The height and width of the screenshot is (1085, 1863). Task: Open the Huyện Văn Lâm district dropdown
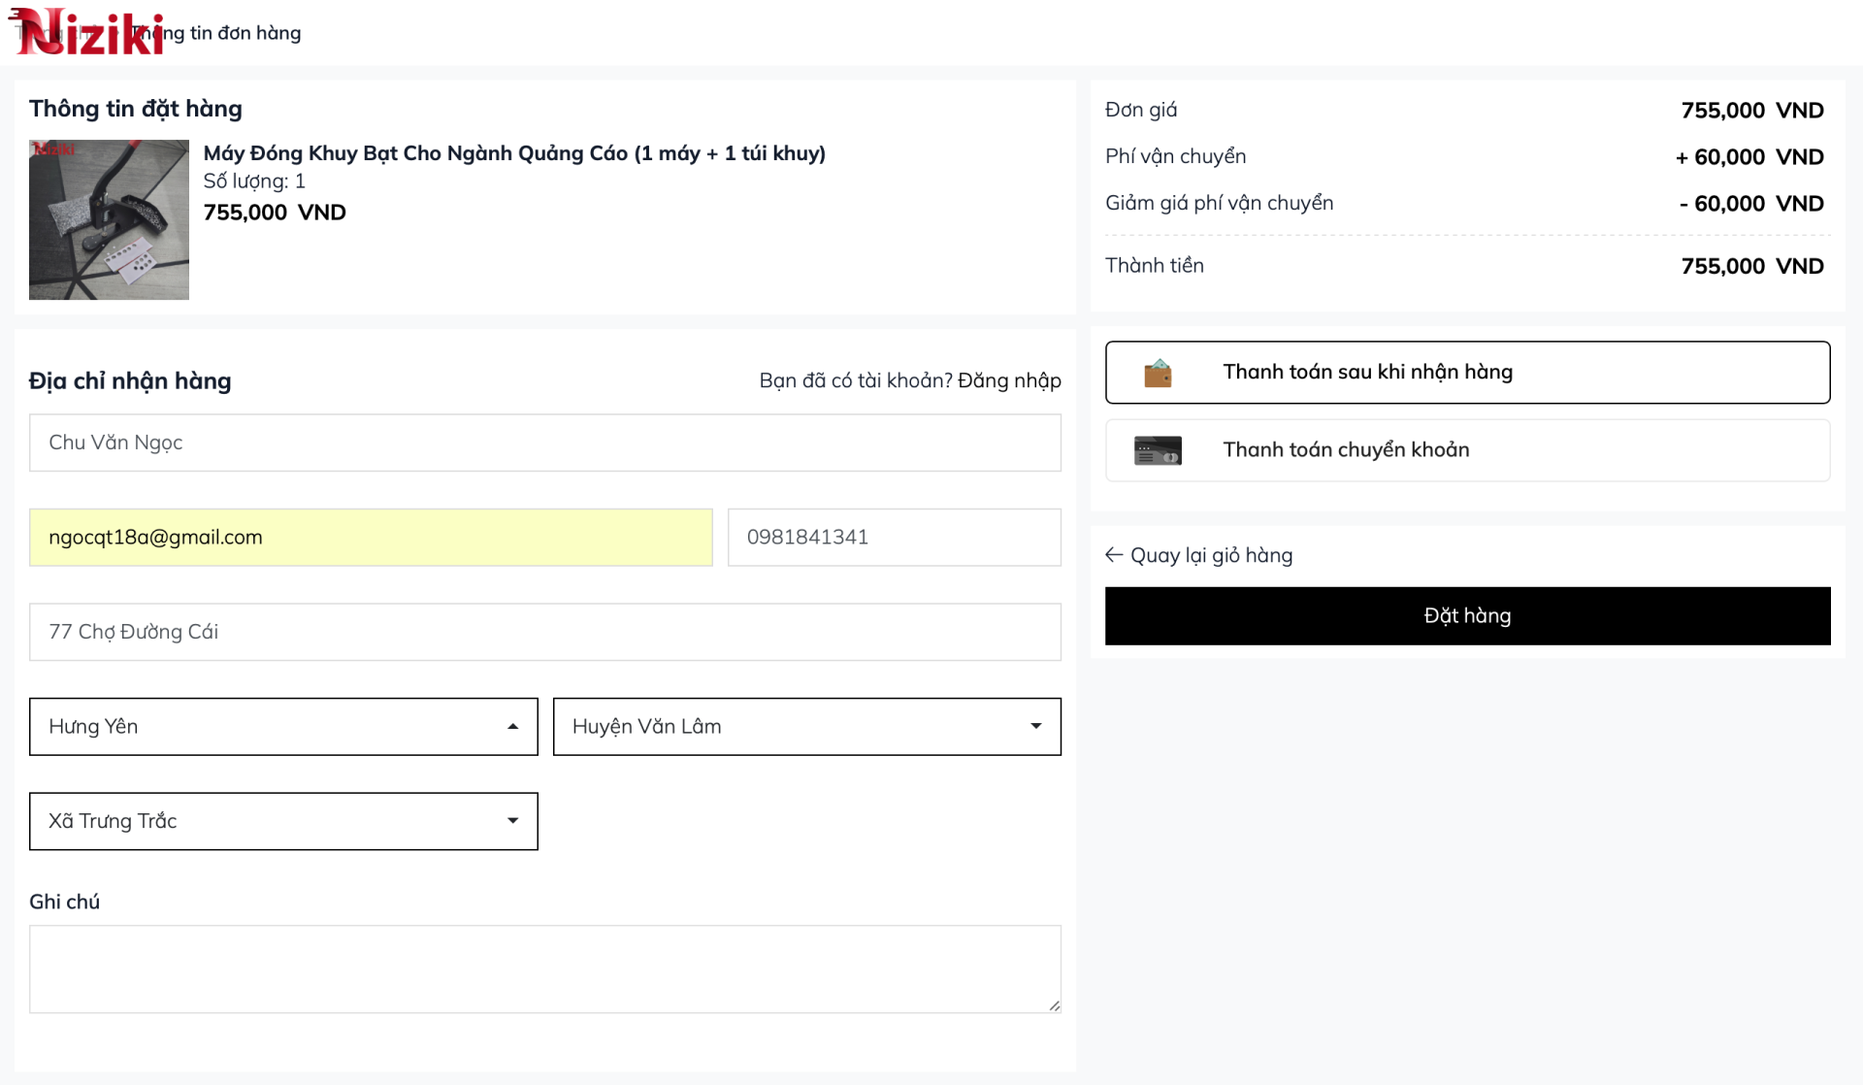(806, 727)
